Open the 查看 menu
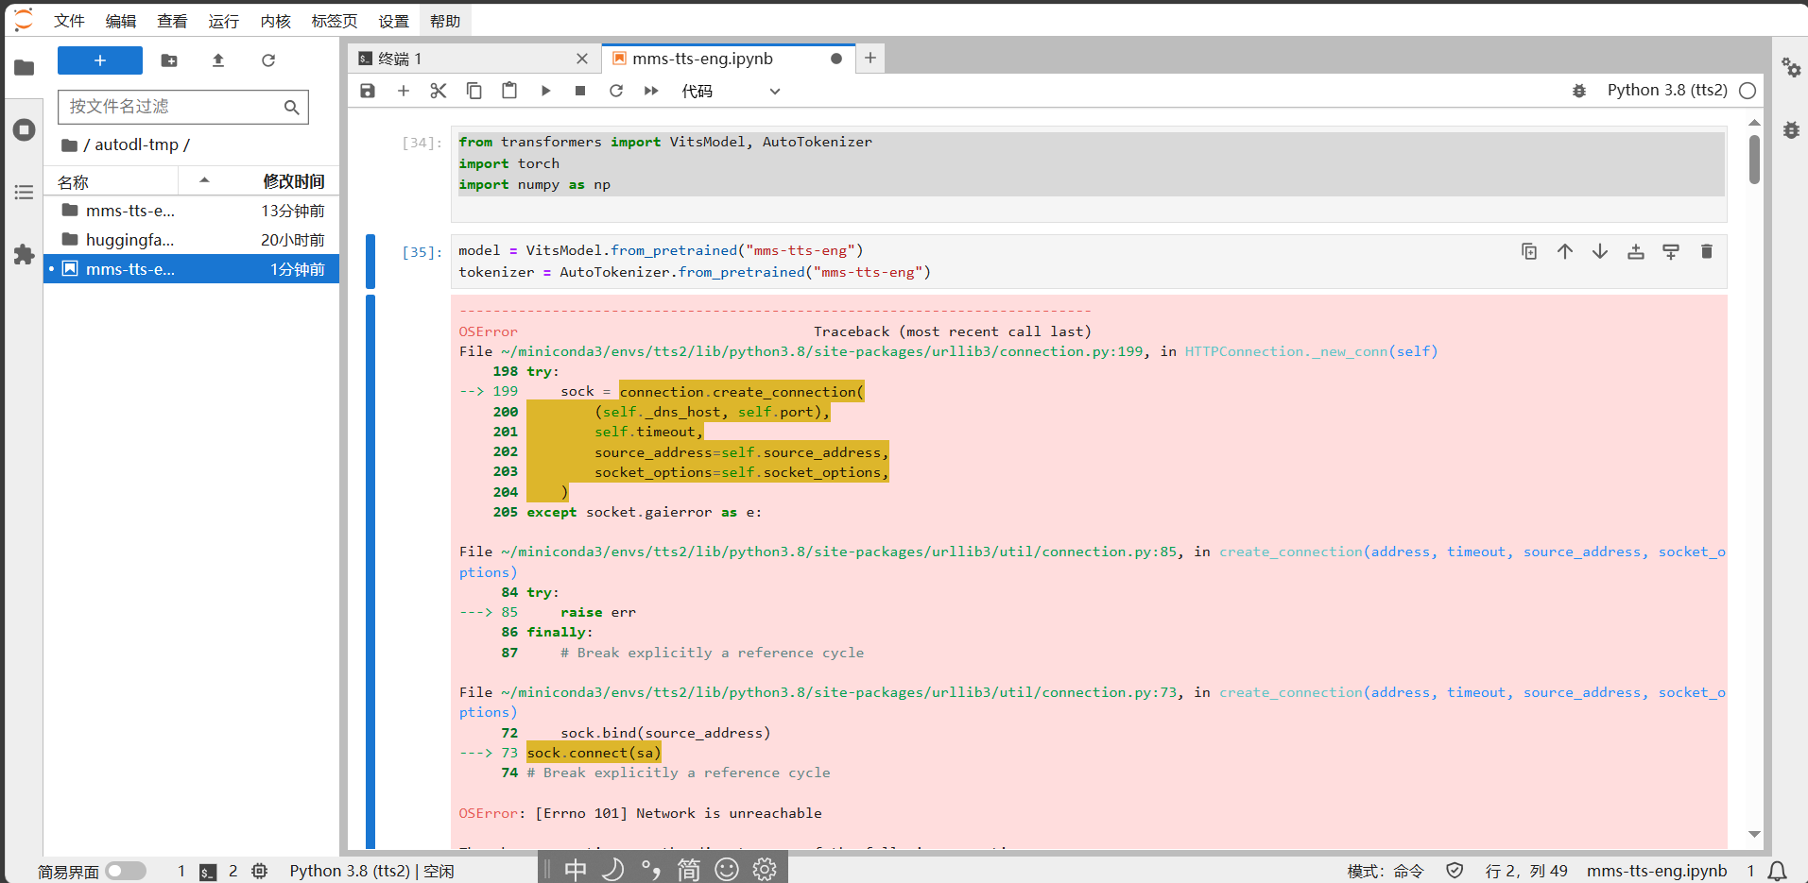 [172, 21]
